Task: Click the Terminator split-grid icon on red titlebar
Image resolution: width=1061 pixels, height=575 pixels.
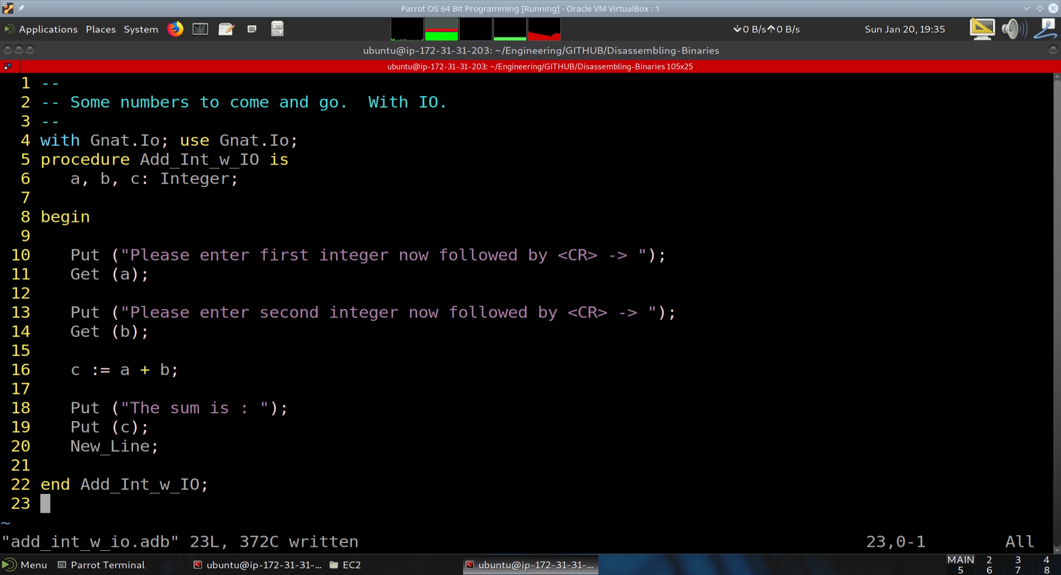Action: coord(8,67)
